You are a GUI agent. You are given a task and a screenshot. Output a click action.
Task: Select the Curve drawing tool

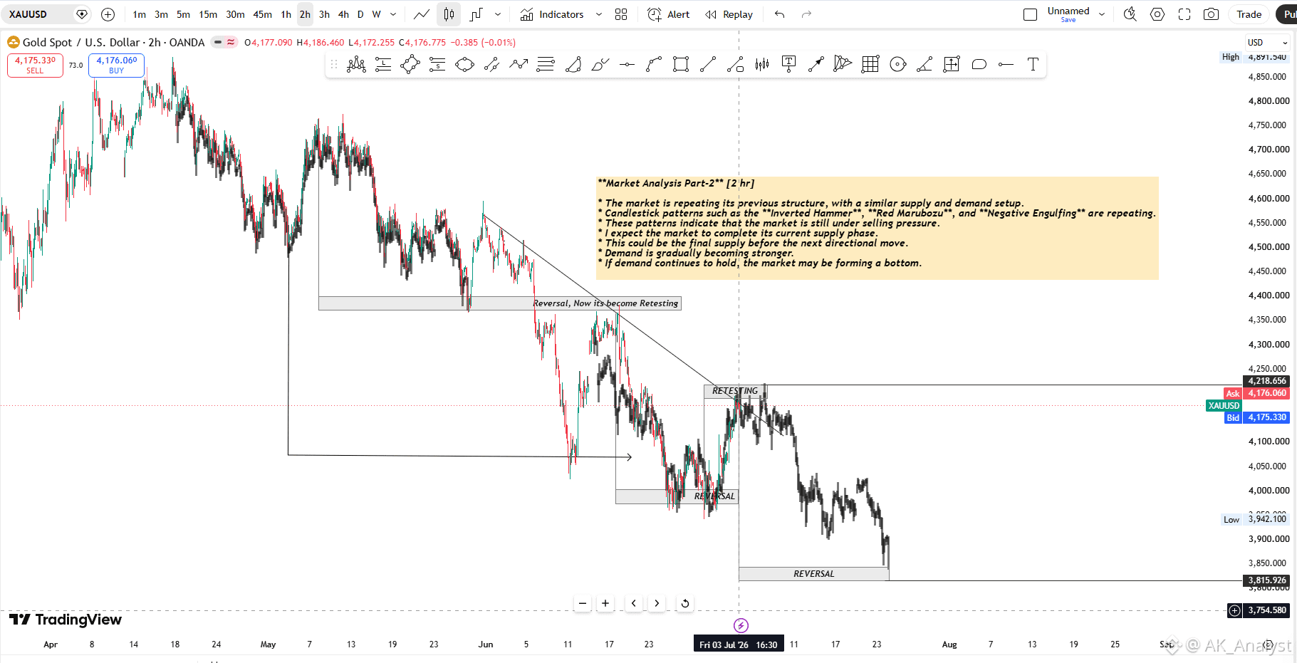(x=654, y=65)
